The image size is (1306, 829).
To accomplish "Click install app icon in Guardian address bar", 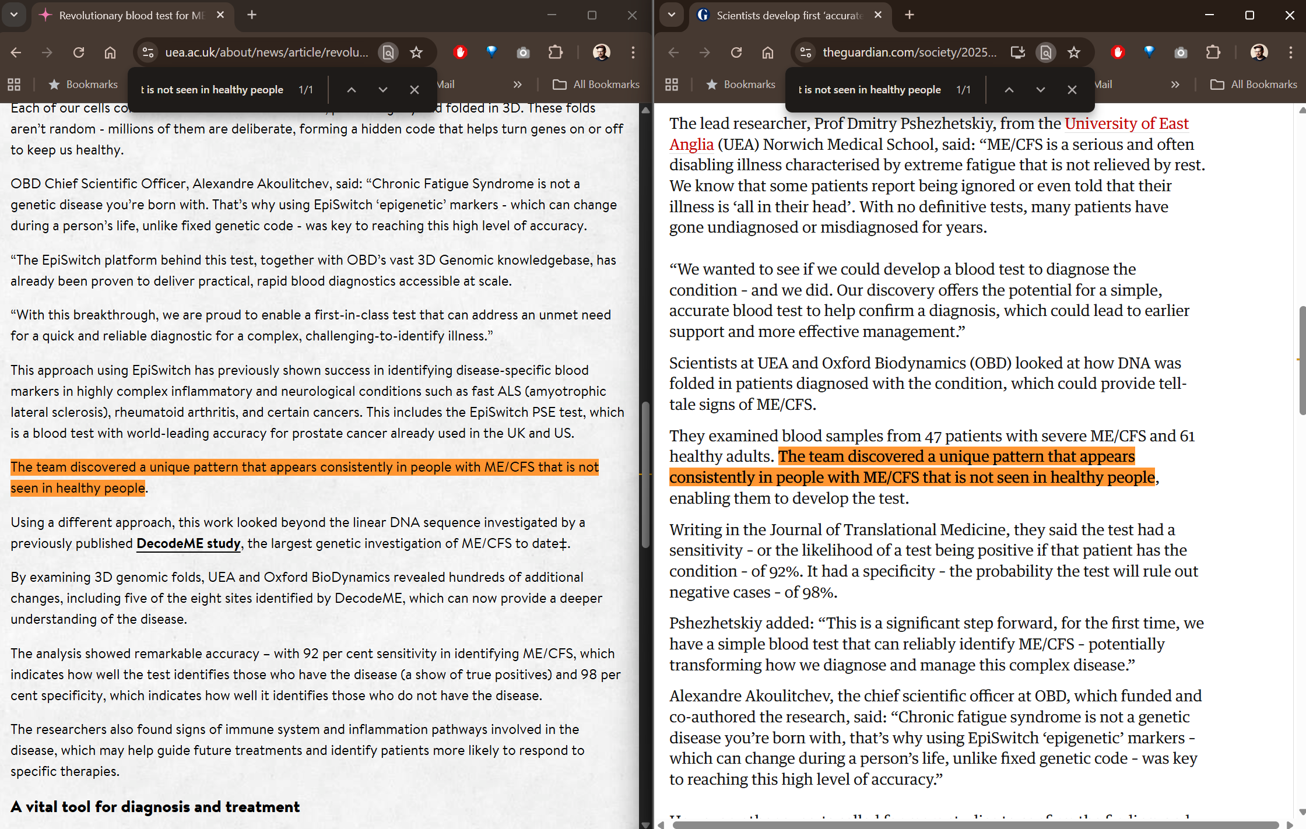I will coord(1017,52).
